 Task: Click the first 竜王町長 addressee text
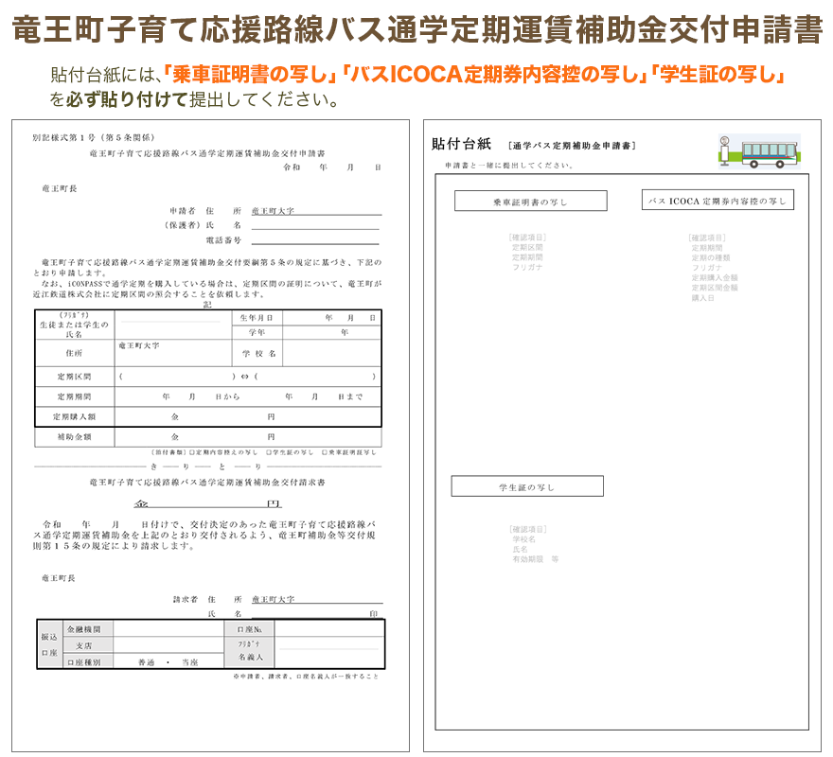60,188
